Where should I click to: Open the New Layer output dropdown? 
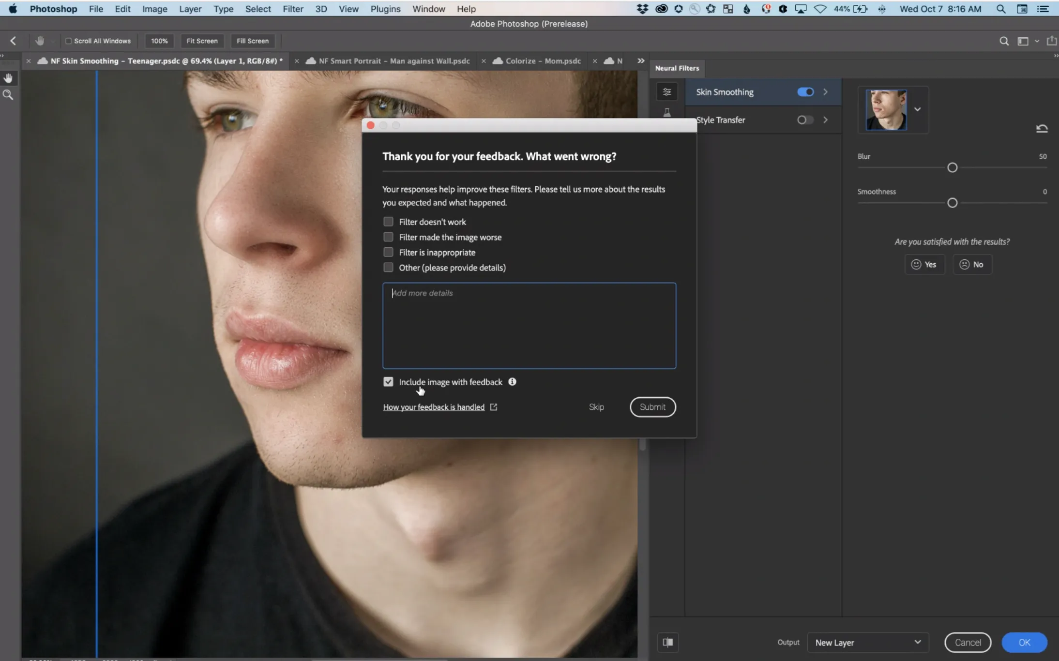coord(867,642)
